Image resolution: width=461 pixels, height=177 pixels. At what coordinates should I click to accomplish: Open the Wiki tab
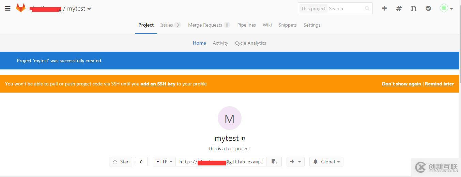pos(267,25)
